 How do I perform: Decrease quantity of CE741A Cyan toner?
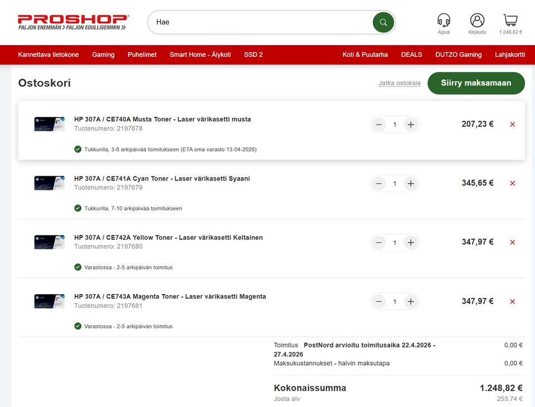pos(379,183)
